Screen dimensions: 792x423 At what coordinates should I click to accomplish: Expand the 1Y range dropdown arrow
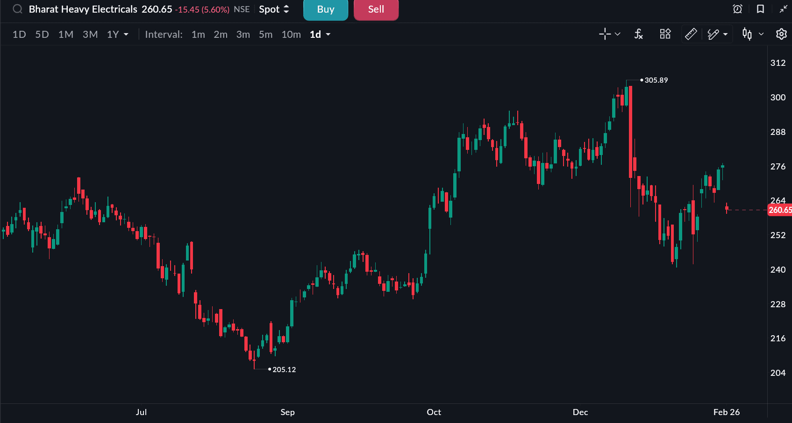[x=126, y=35]
